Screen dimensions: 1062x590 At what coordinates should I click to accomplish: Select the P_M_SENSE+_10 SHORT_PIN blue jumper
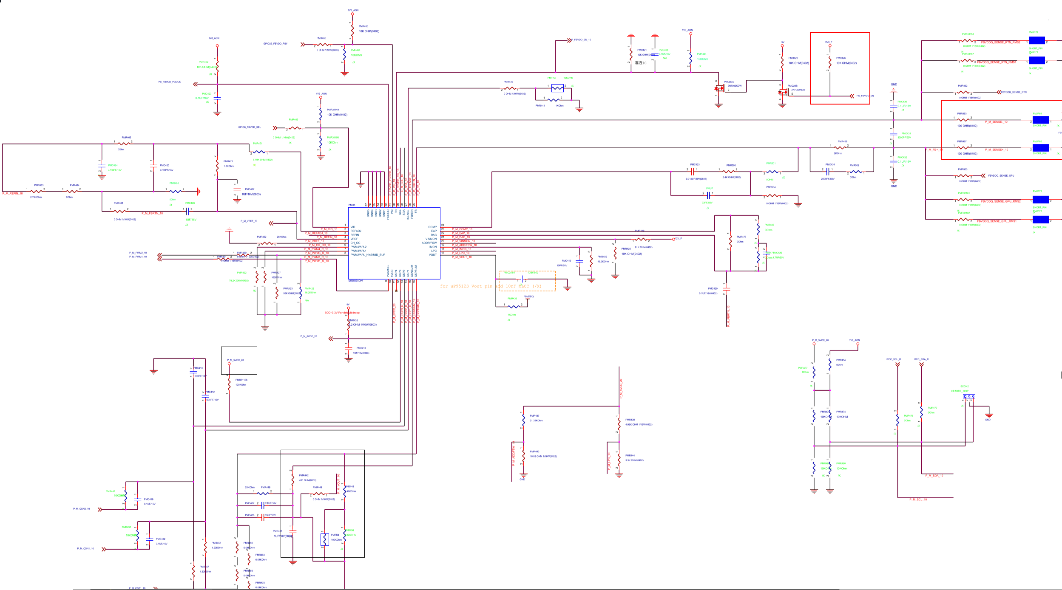(1041, 148)
